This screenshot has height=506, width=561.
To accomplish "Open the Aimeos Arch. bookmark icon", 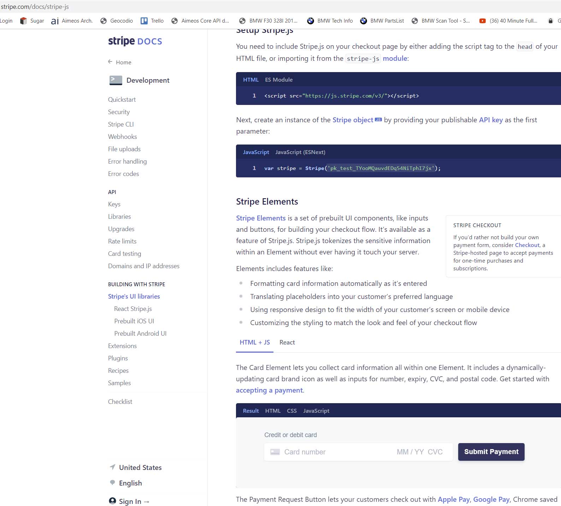I will click(55, 21).
